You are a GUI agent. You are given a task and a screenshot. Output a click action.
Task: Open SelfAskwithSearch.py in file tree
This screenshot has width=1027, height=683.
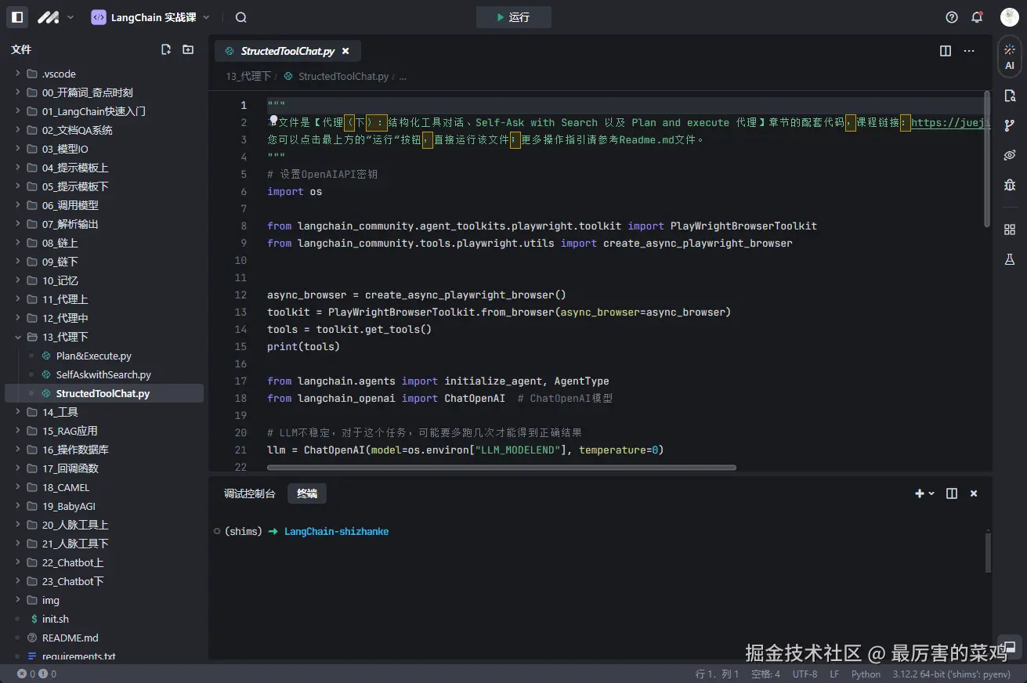[103, 374]
